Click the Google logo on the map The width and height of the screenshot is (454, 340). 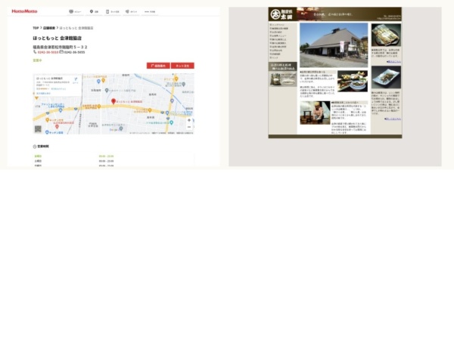click(x=113, y=130)
